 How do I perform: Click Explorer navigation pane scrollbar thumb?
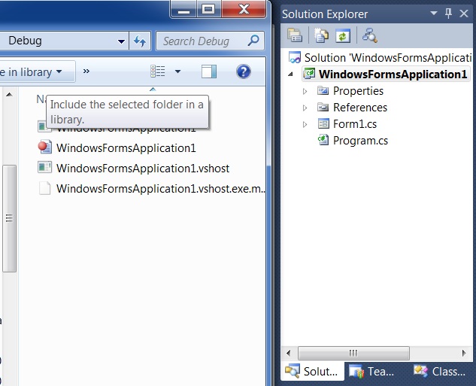[x=10, y=218]
